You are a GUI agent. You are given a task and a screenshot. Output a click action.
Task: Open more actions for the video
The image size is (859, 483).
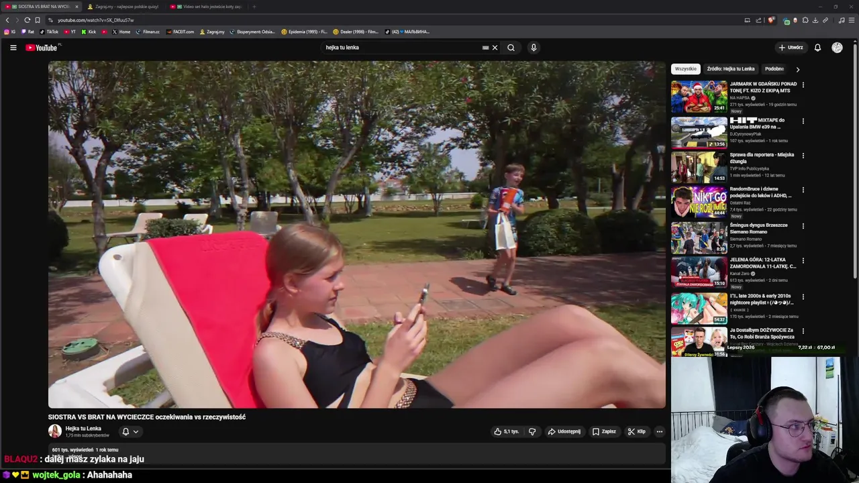[x=660, y=431]
